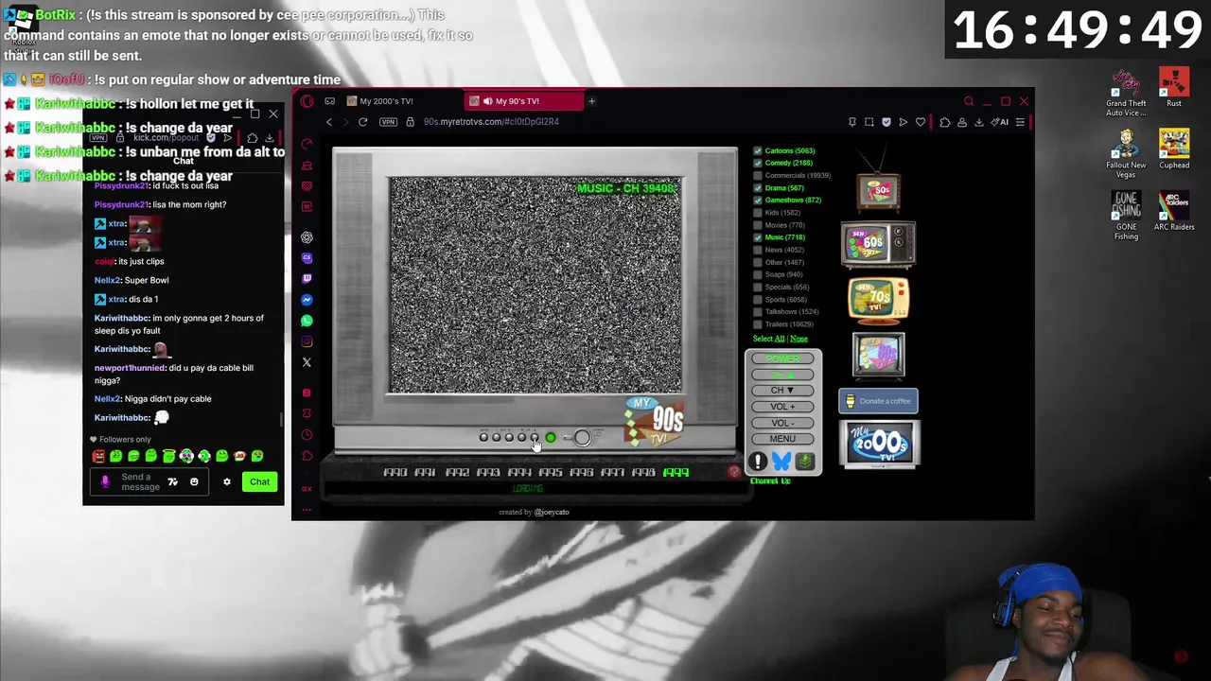Open the My 2000s TV thumbnail
This screenshot has width=1211, height=681.
coord(879,444)
